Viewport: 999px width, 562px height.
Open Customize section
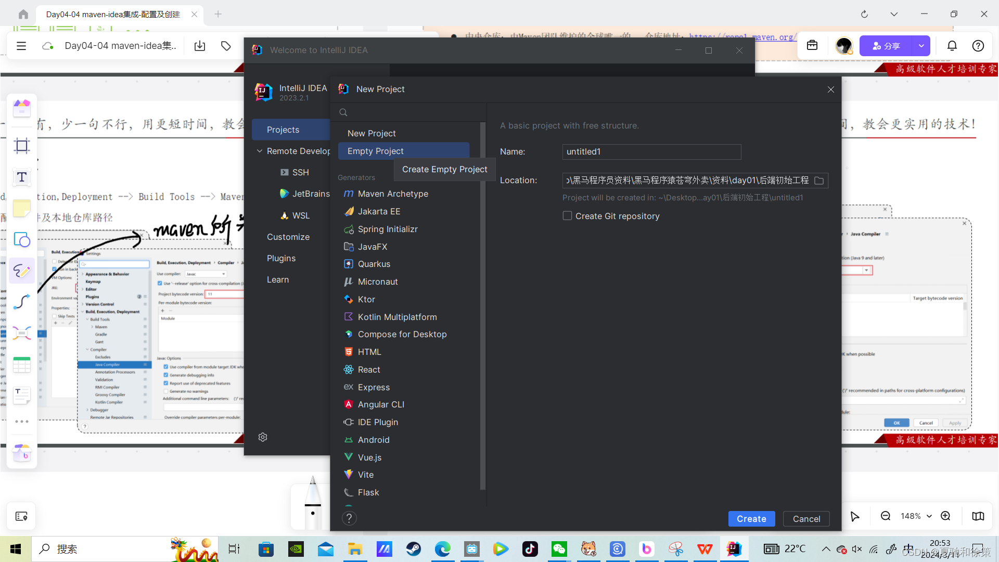[288, 237]
